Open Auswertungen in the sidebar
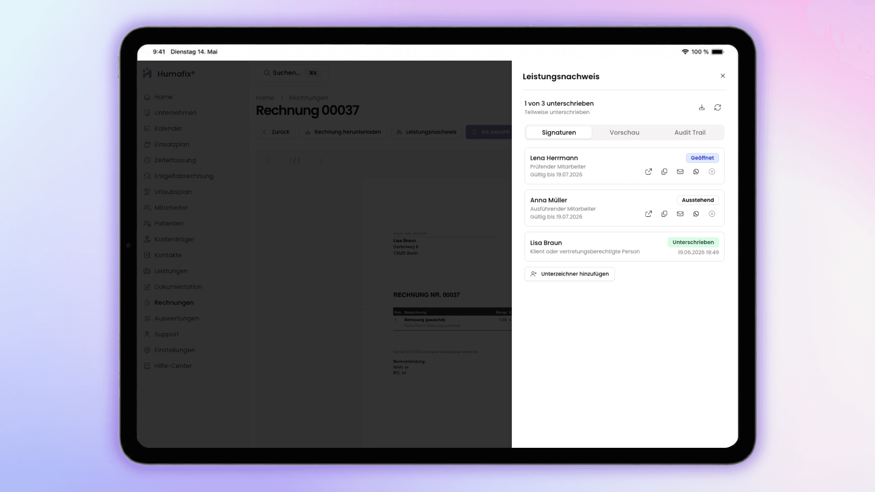875x492 pixels. pos(171,318)
